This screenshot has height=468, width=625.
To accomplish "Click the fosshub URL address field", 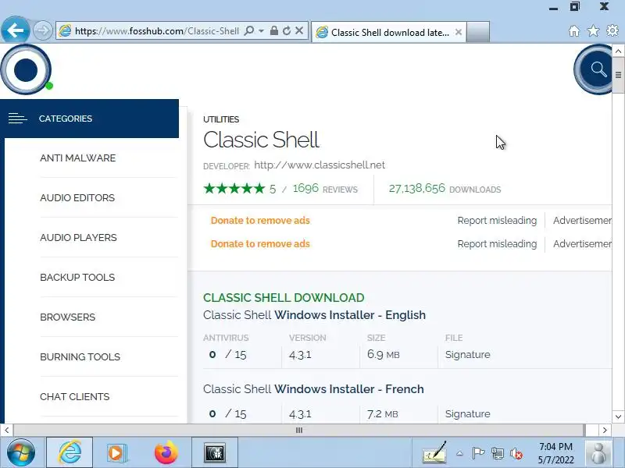I will tap(156, 31).
